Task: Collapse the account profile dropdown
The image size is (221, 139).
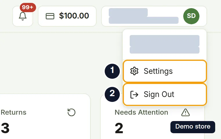Action: tap(154, 16)
